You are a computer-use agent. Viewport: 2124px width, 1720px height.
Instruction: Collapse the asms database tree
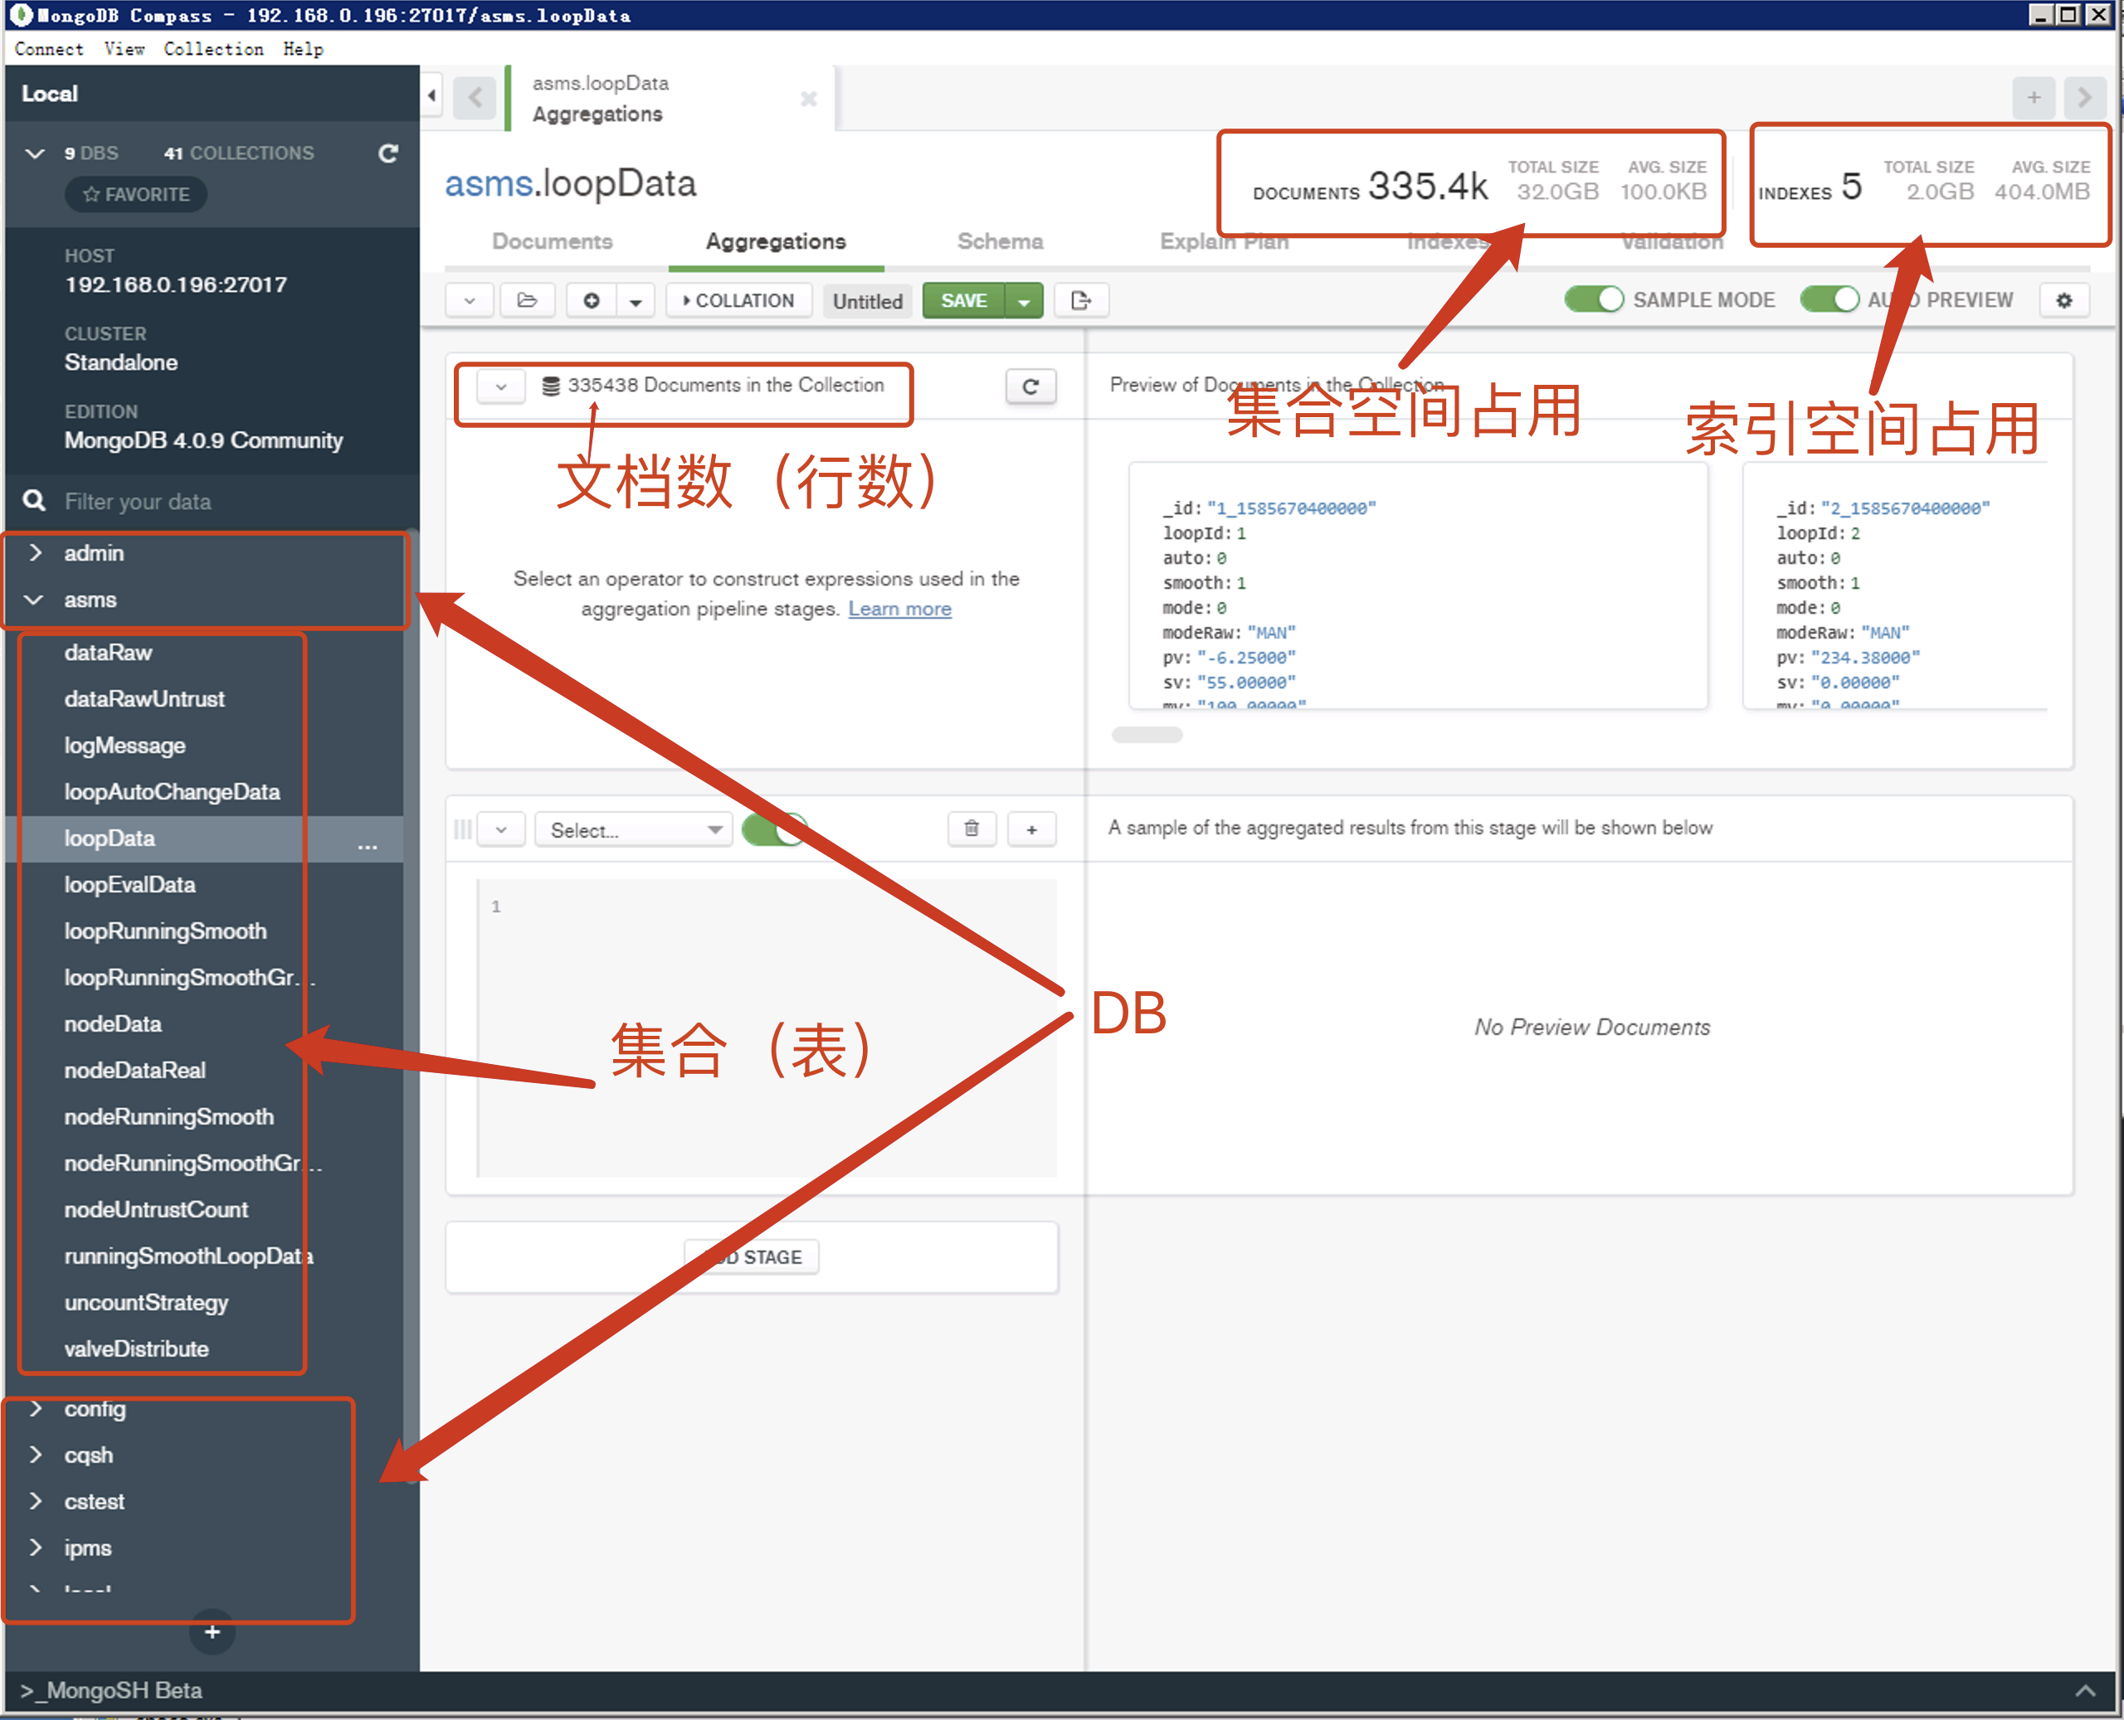(35, 600)
